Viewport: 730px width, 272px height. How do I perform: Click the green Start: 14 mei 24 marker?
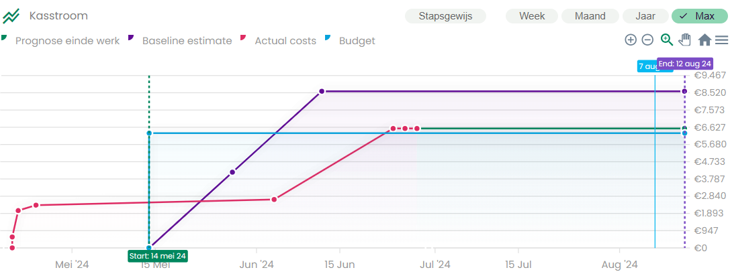click(x=158, y=256)
